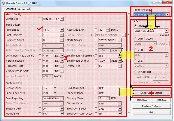Image resolution: width=174 pixels, height=121 pixels.
Task: Open the Emulation Select ZPI2 dropdown
Action: click(x=120, y=108)
